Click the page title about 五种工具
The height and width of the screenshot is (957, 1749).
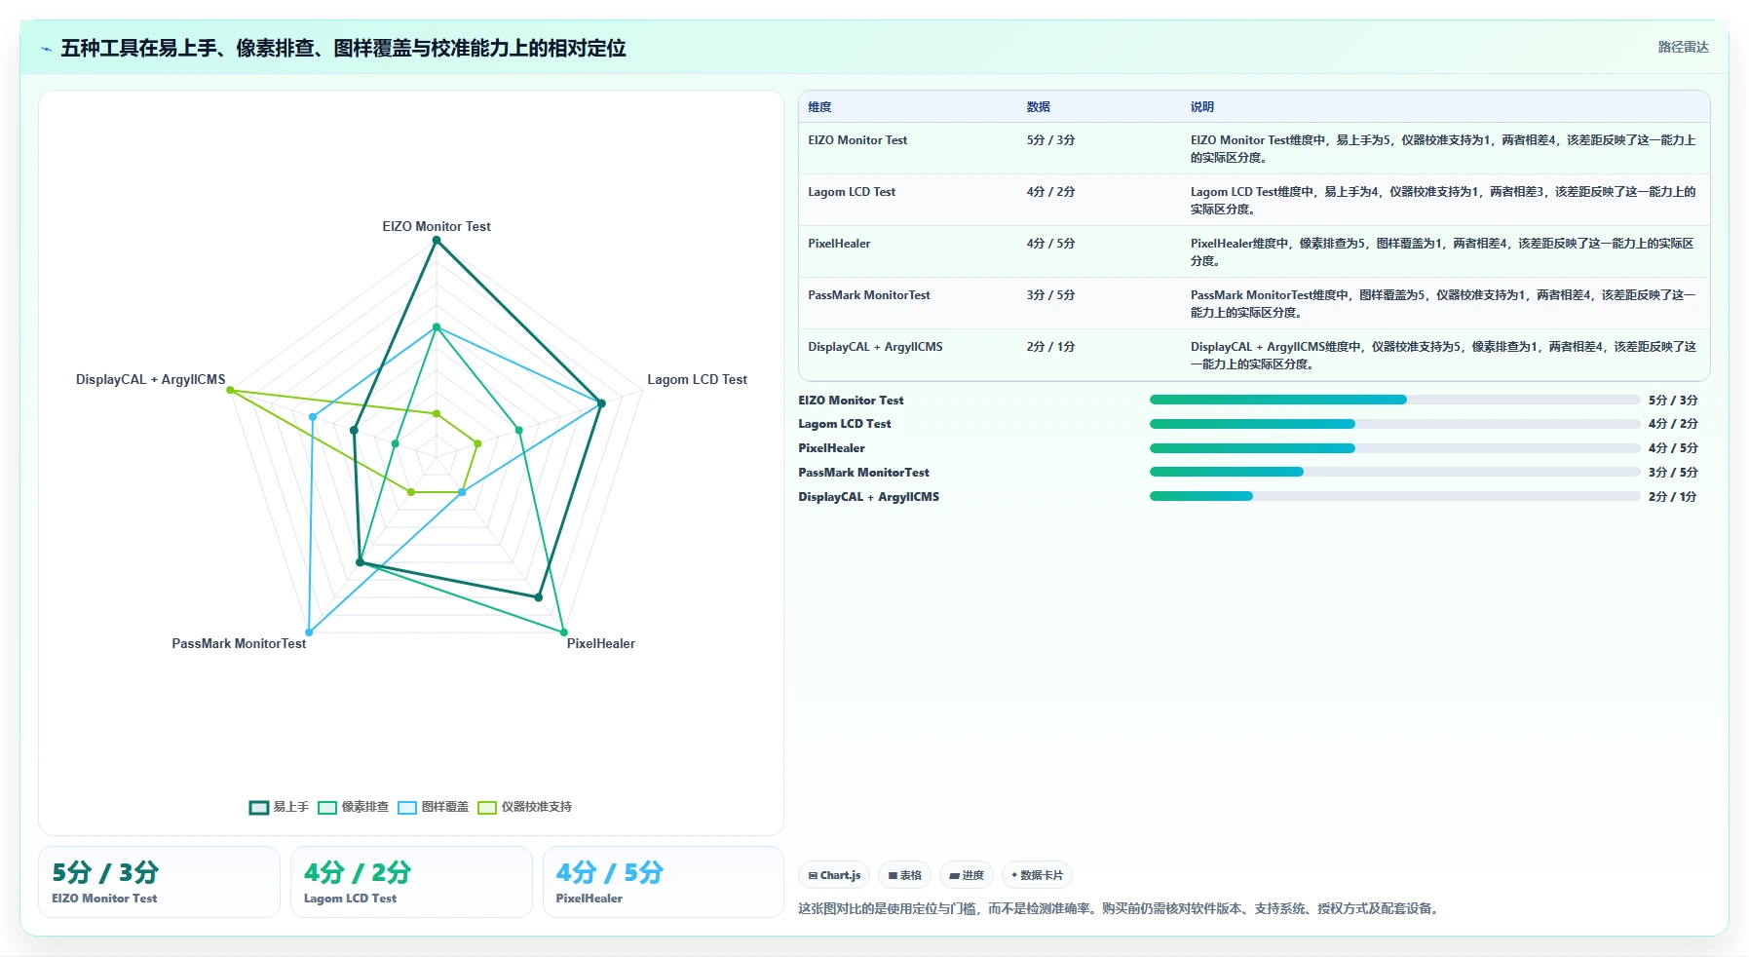click(x=343, y=48)
